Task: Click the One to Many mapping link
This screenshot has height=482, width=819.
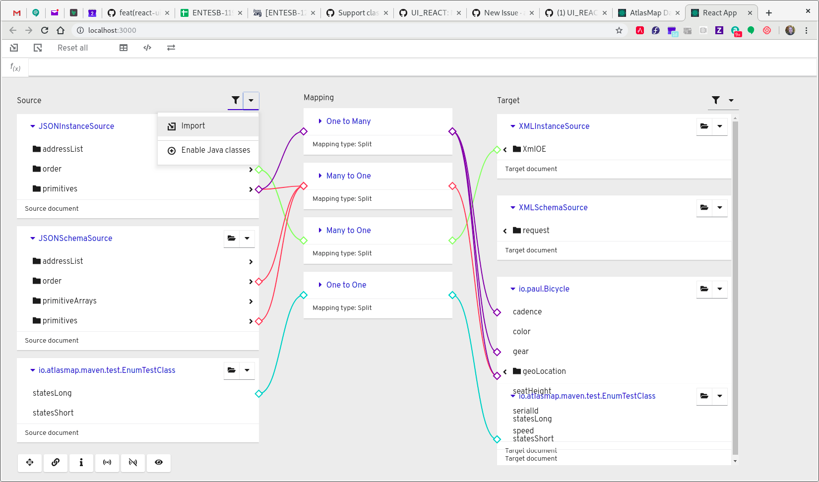Action: coord(349,121)
